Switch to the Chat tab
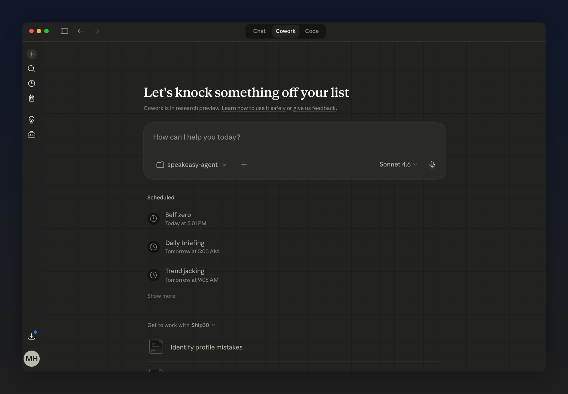Viewport: 568px width, 394px height. (259, 31)
